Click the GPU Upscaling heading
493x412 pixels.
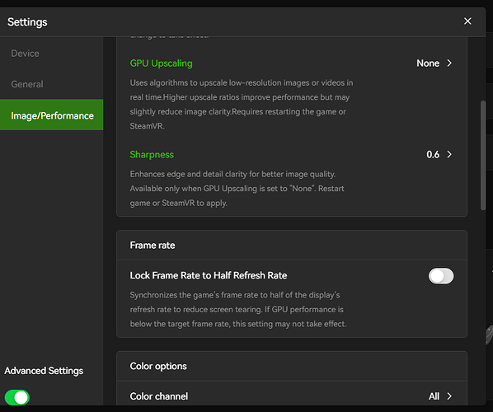pyautogui.click(x=161, y=63)
